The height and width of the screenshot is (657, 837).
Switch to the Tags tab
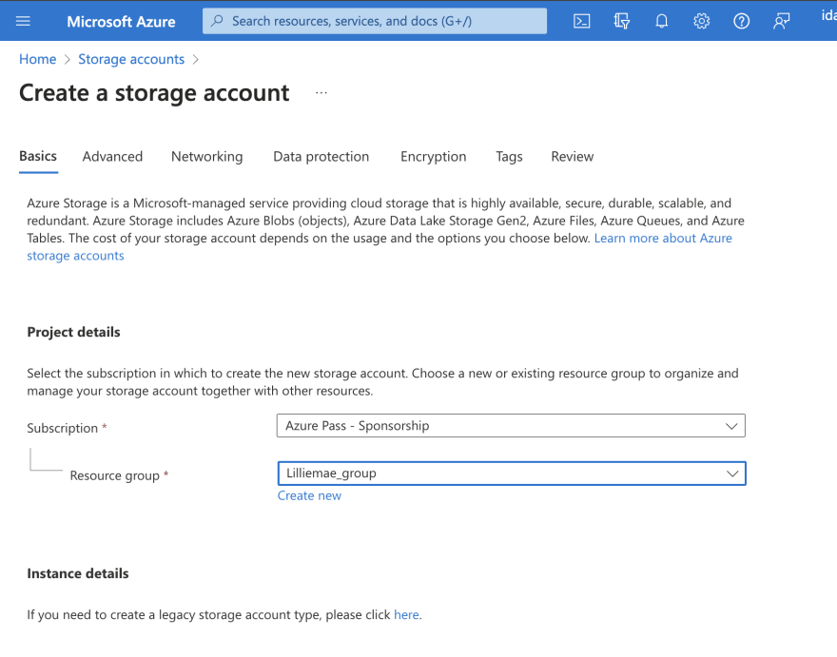tap(509, 156)
